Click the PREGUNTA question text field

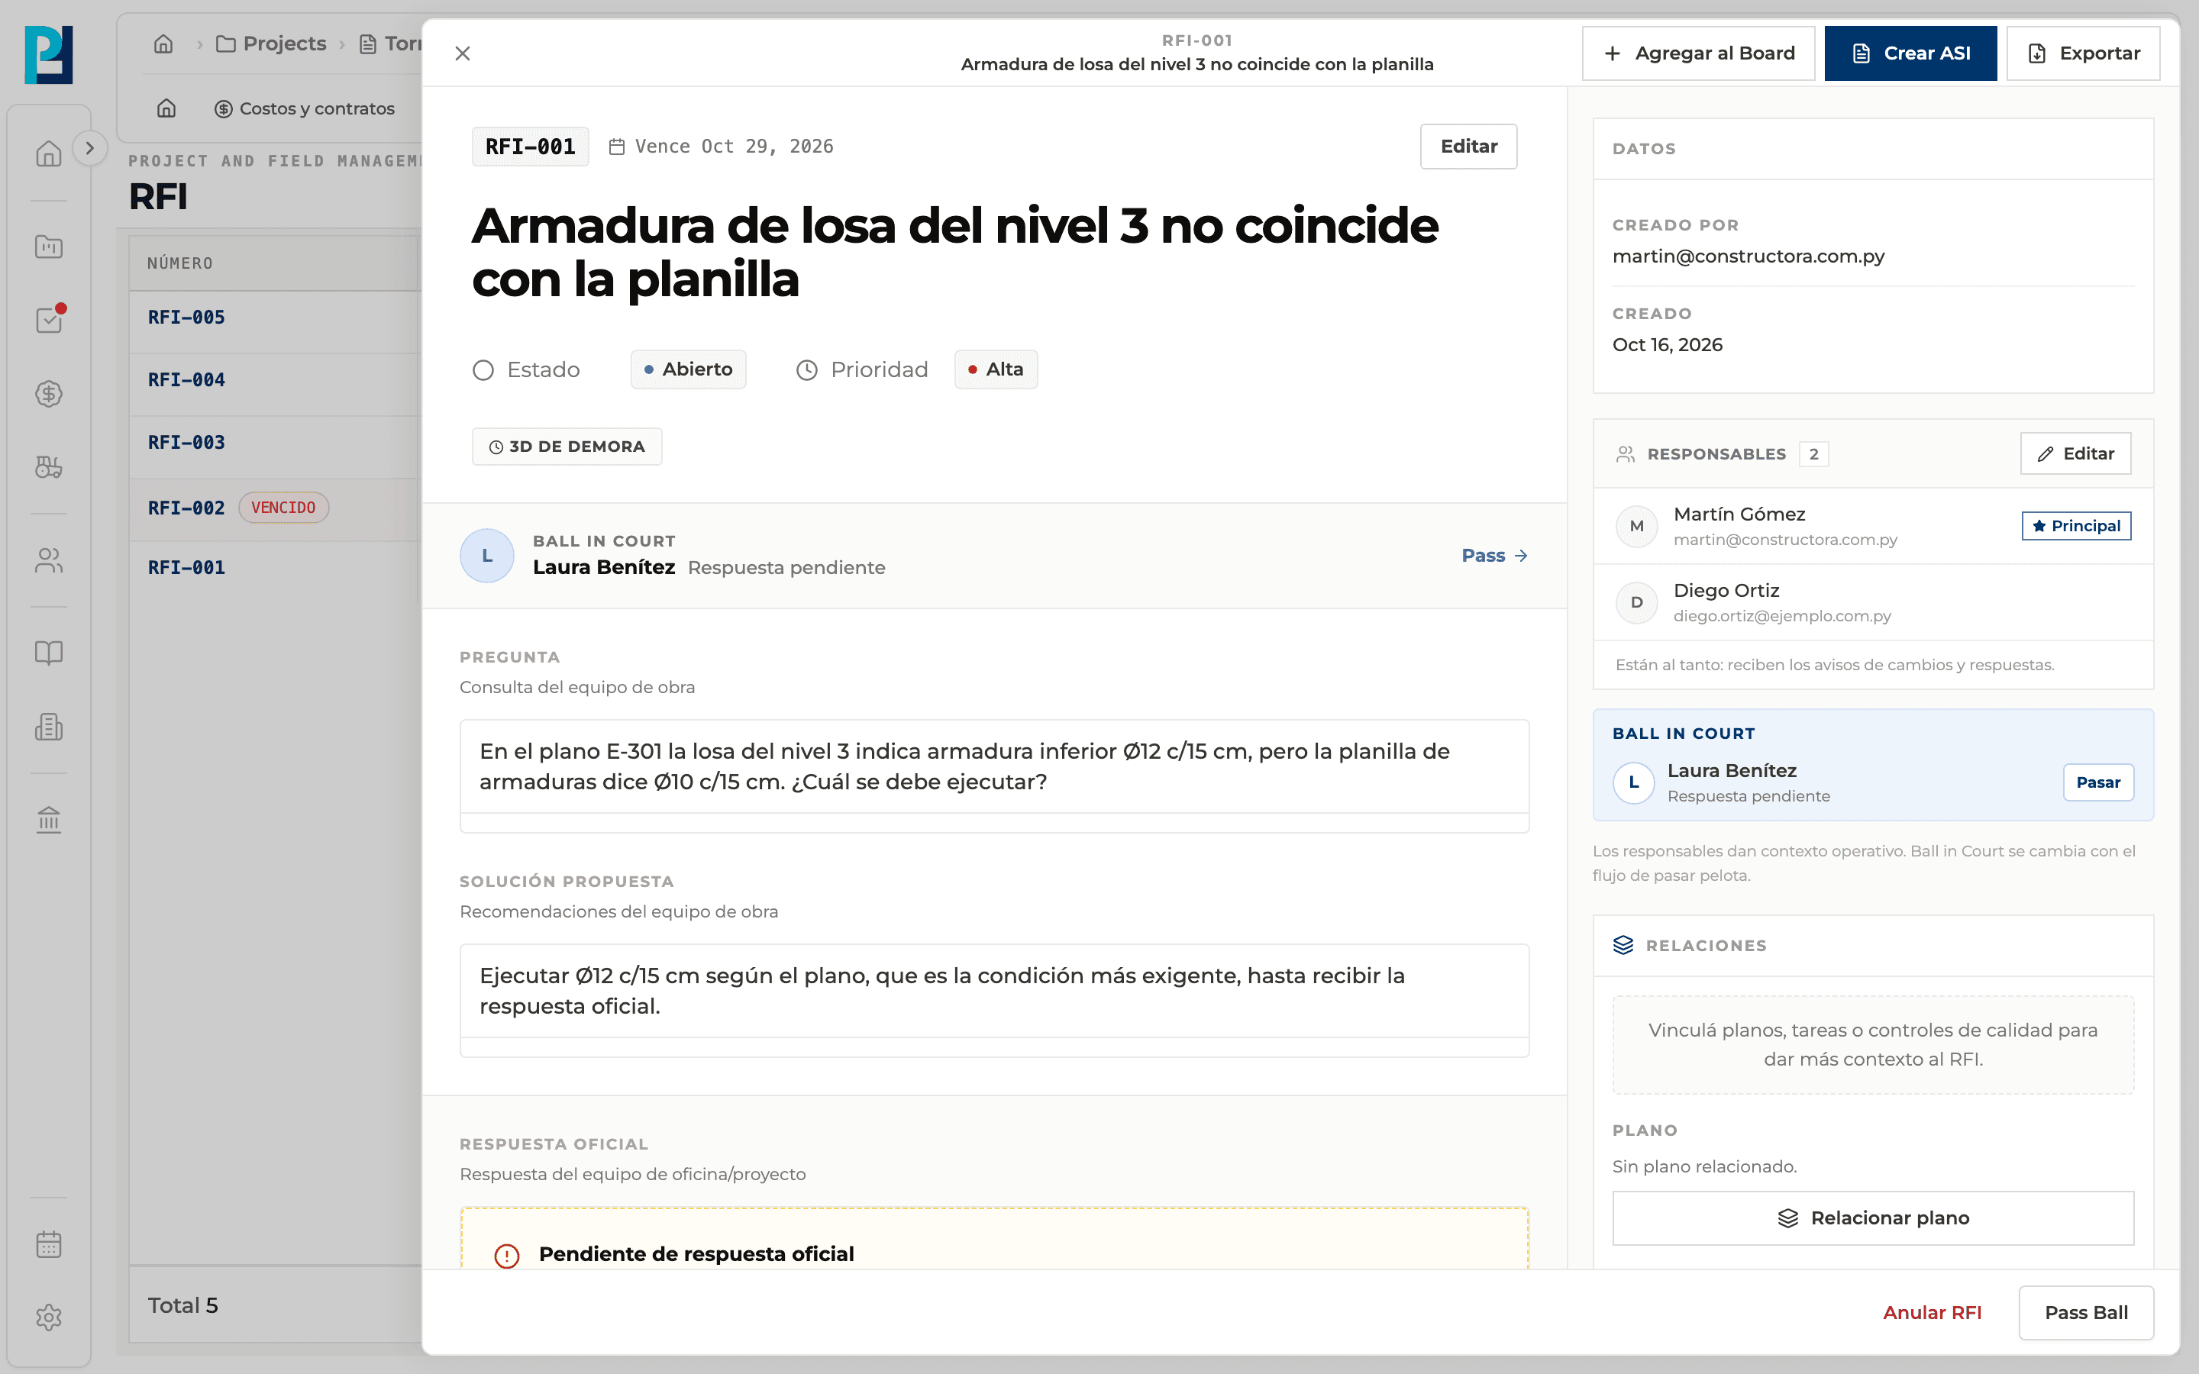[x=994, y=767]
